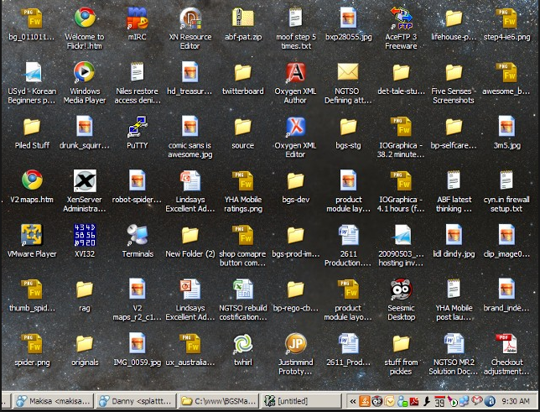Launch Seesmic Desktop application
The height and width of the screenshot is (412, 540).
401,289
